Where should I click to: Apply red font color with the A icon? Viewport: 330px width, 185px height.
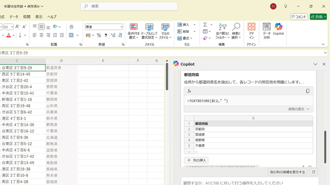(9, 35)
